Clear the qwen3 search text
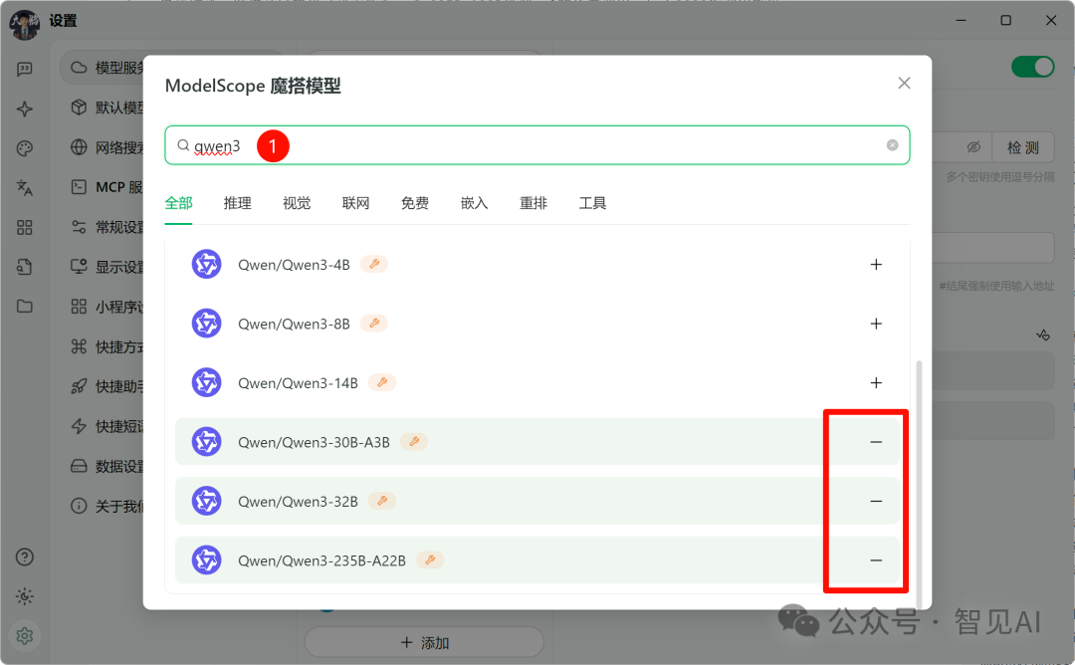Viewport: 1075px width, 665px height. tap(892, 145)
